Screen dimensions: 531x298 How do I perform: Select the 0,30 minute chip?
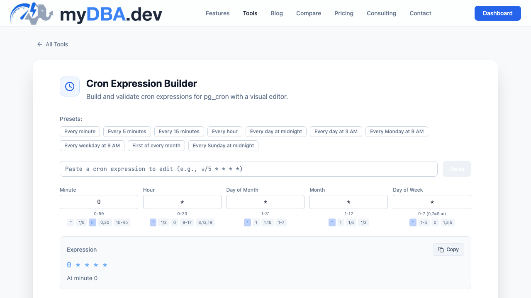[105, 223]
